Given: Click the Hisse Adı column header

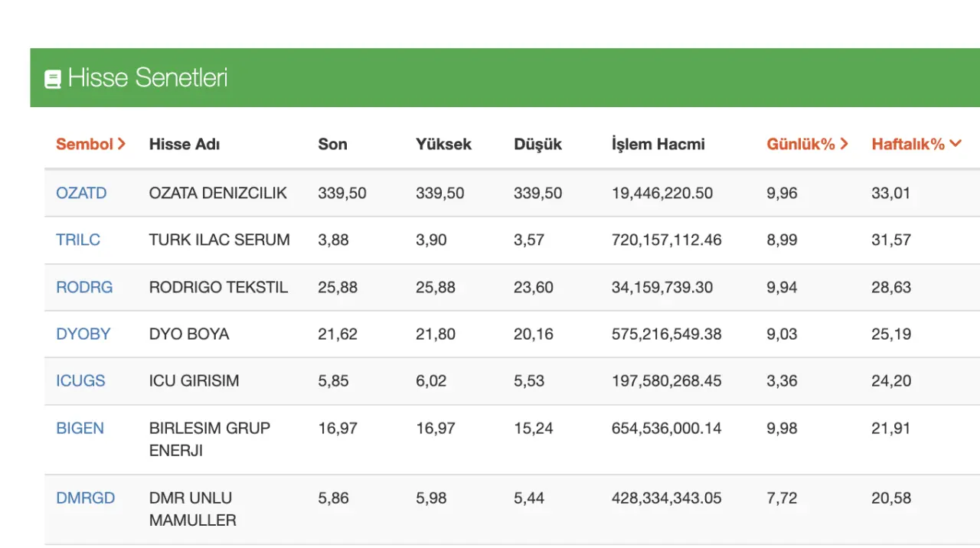Looking at the screenshot, I should pos(185,144).
